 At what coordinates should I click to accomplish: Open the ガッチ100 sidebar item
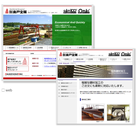(67, 93)
